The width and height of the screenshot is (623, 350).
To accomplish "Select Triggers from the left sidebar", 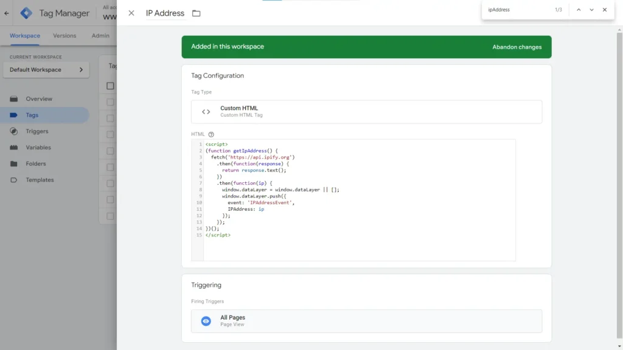I will (37, 131).
